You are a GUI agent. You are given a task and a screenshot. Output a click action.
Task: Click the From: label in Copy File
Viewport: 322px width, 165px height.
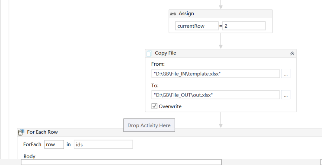click(x=158, y=64)
